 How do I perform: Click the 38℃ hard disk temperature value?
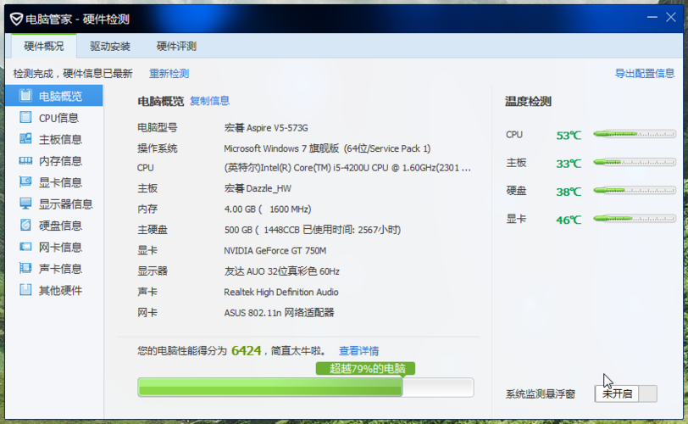tap(569, 192)
